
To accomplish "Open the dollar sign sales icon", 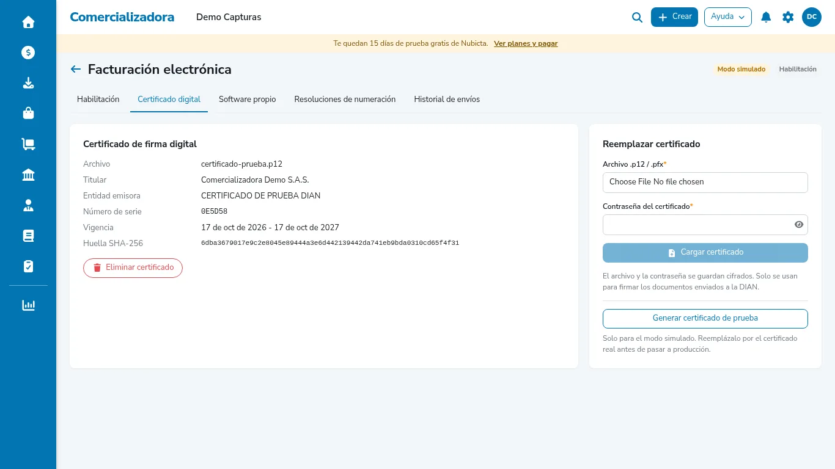I will pos(28,53).
